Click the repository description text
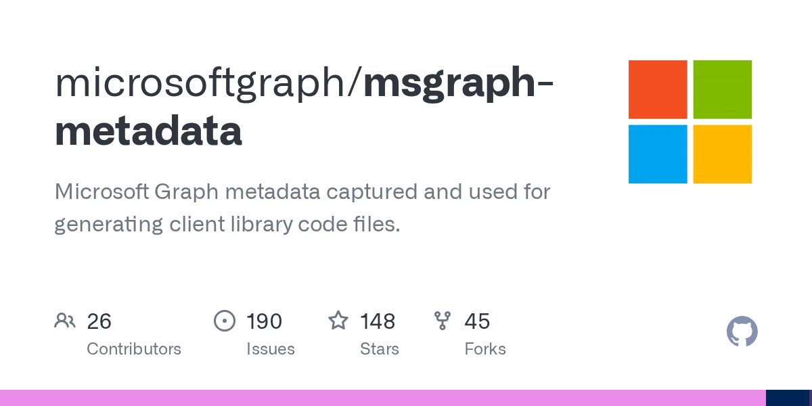 point(302,208)
